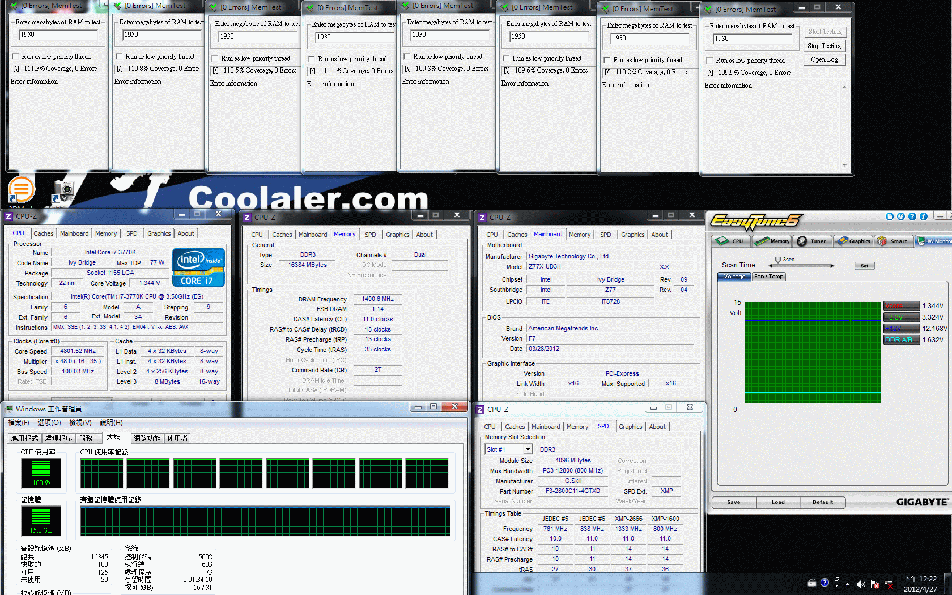Click Scan Time slider right arrow
The height and width of the screenshot is (595, 952).
[832, 265]
